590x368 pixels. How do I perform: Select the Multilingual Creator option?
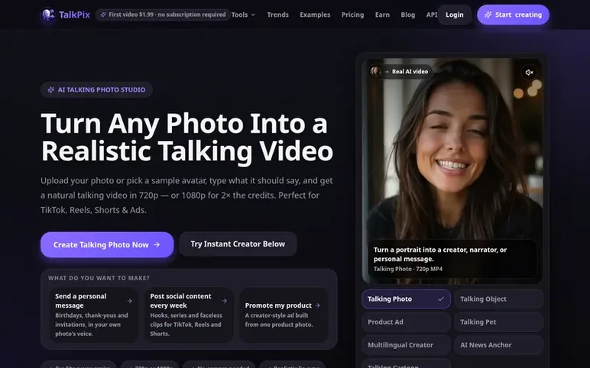point(406,344)
